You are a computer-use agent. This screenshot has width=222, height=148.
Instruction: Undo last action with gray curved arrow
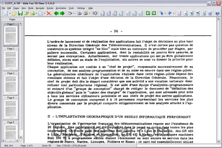point(95,13)
